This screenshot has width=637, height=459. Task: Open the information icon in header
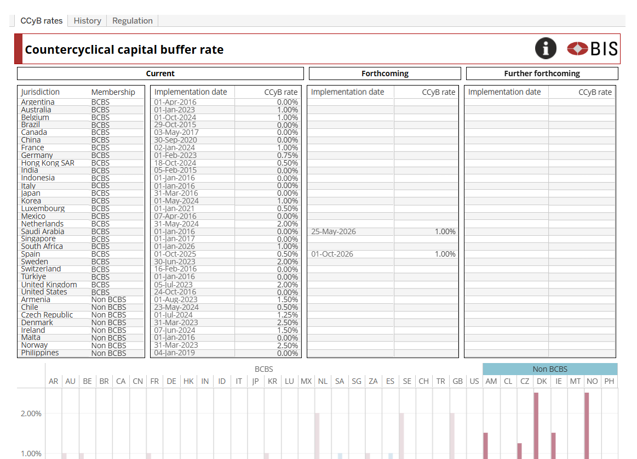545,48
